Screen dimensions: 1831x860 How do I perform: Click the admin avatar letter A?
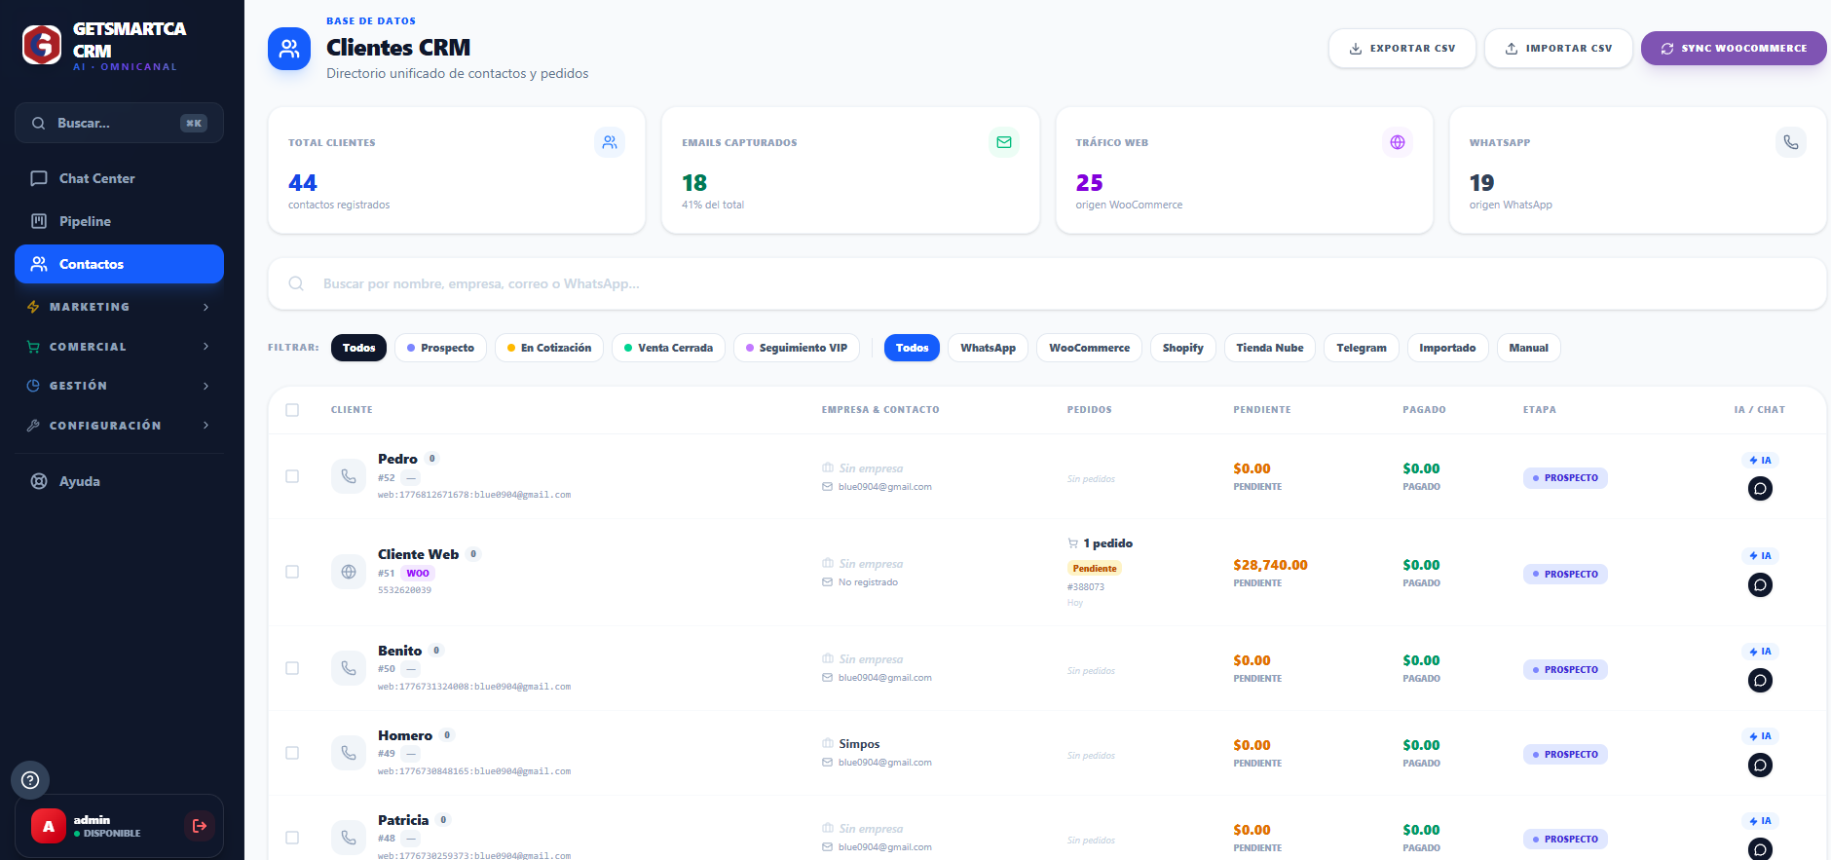coord(49,826)
